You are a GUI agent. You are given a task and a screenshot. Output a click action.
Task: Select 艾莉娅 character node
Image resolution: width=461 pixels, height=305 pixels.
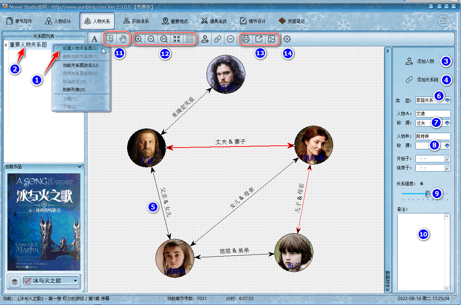pyautogui.click(x=175, y=258)
